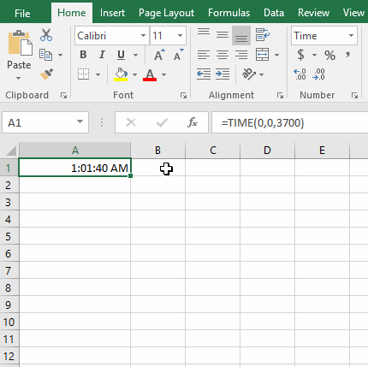368x367 pixels.
Task: Click the Paste button
Action: click(19, 54)
